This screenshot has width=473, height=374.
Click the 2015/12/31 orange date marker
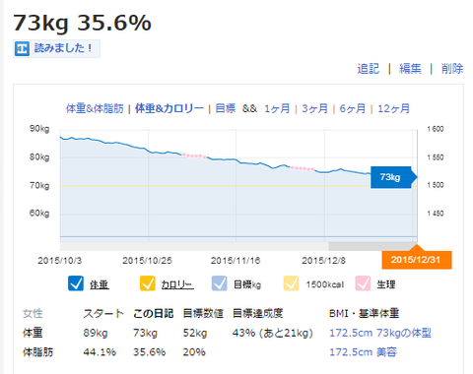417,260
